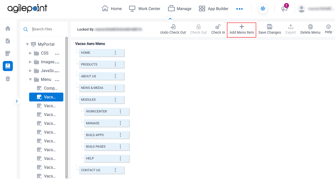Click the Export toolbar button
The width and height of the screenshot is (335, 179).
(291, 29)
